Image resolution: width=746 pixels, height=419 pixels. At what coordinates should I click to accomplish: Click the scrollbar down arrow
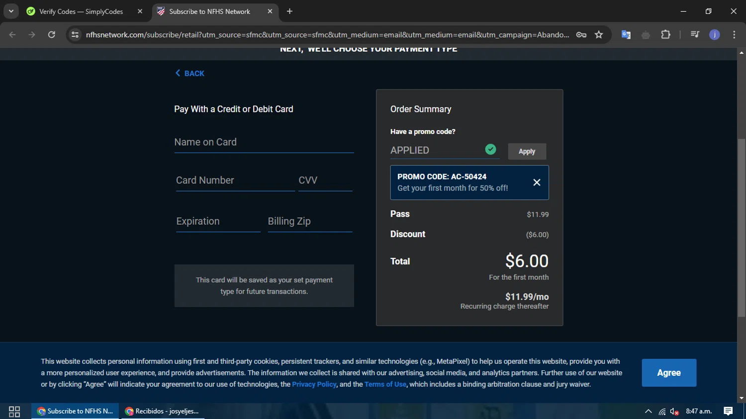point(742,398)
